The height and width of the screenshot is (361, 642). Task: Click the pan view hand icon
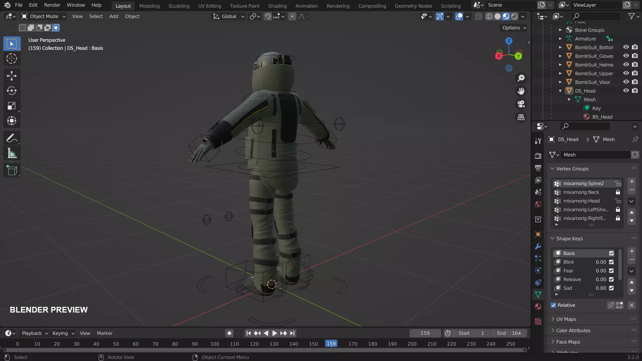(x=521, y=91)
